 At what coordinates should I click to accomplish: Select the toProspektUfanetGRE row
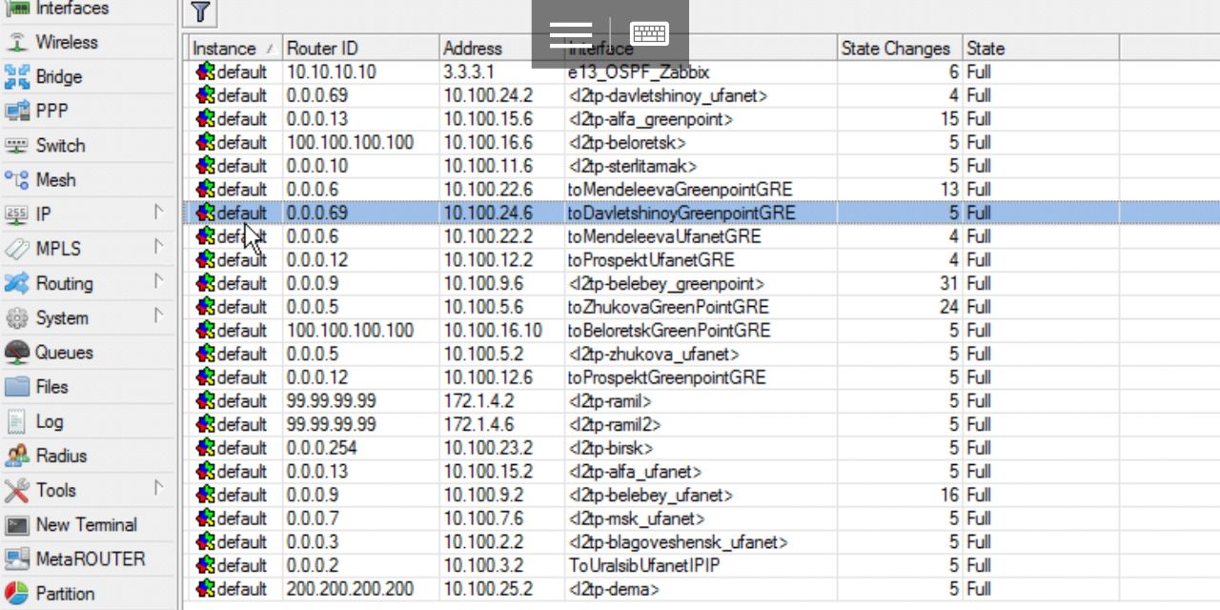coord(701,260)
